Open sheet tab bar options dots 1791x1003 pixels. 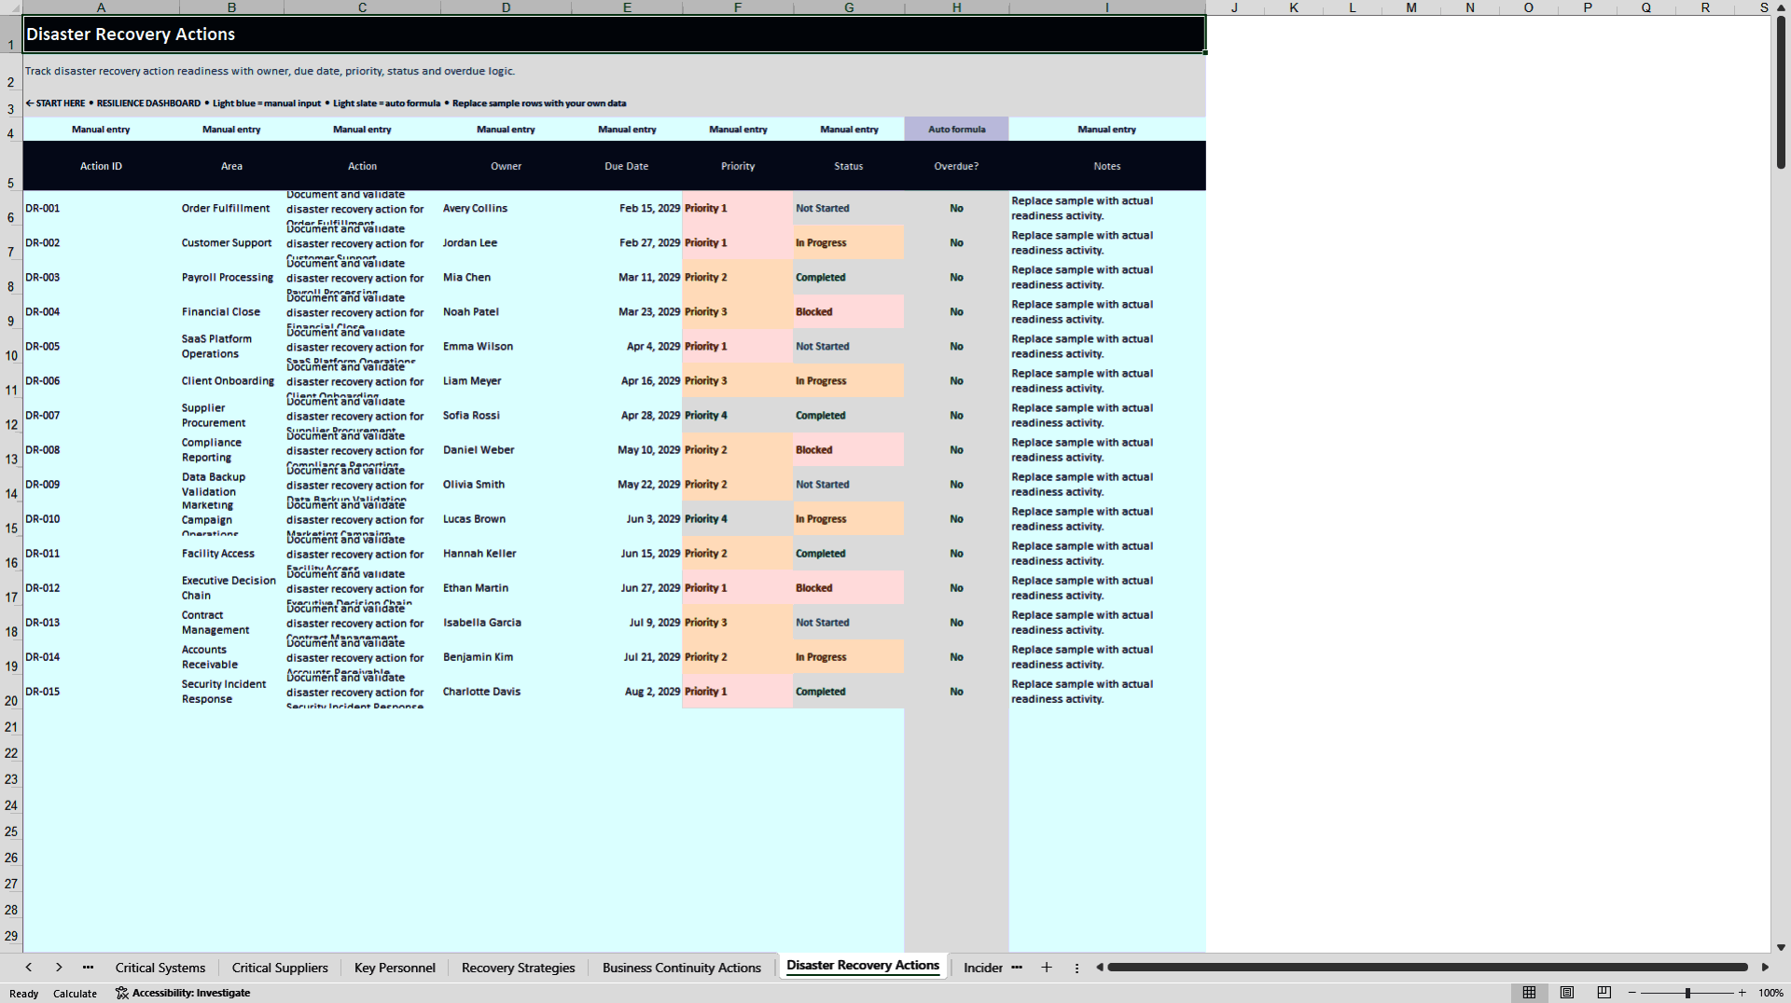pos(1076,968)
